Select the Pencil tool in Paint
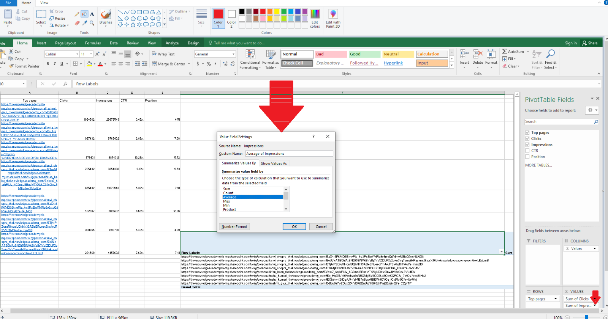The height and width of the screenshot is (319, 608). pyautogui.click(x=77, y=14)
